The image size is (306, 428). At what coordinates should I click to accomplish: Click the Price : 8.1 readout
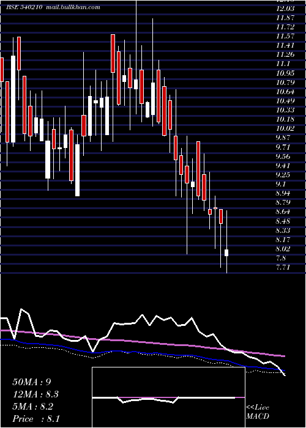[x=36, y=419]
